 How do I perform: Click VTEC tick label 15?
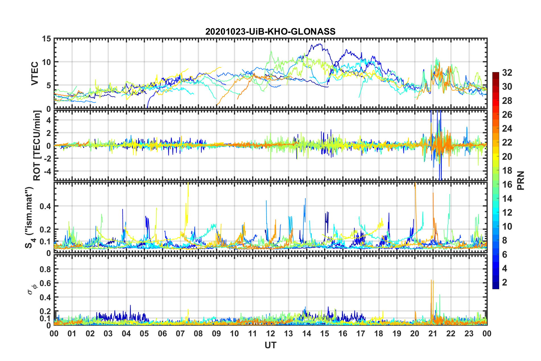point(46,39)
